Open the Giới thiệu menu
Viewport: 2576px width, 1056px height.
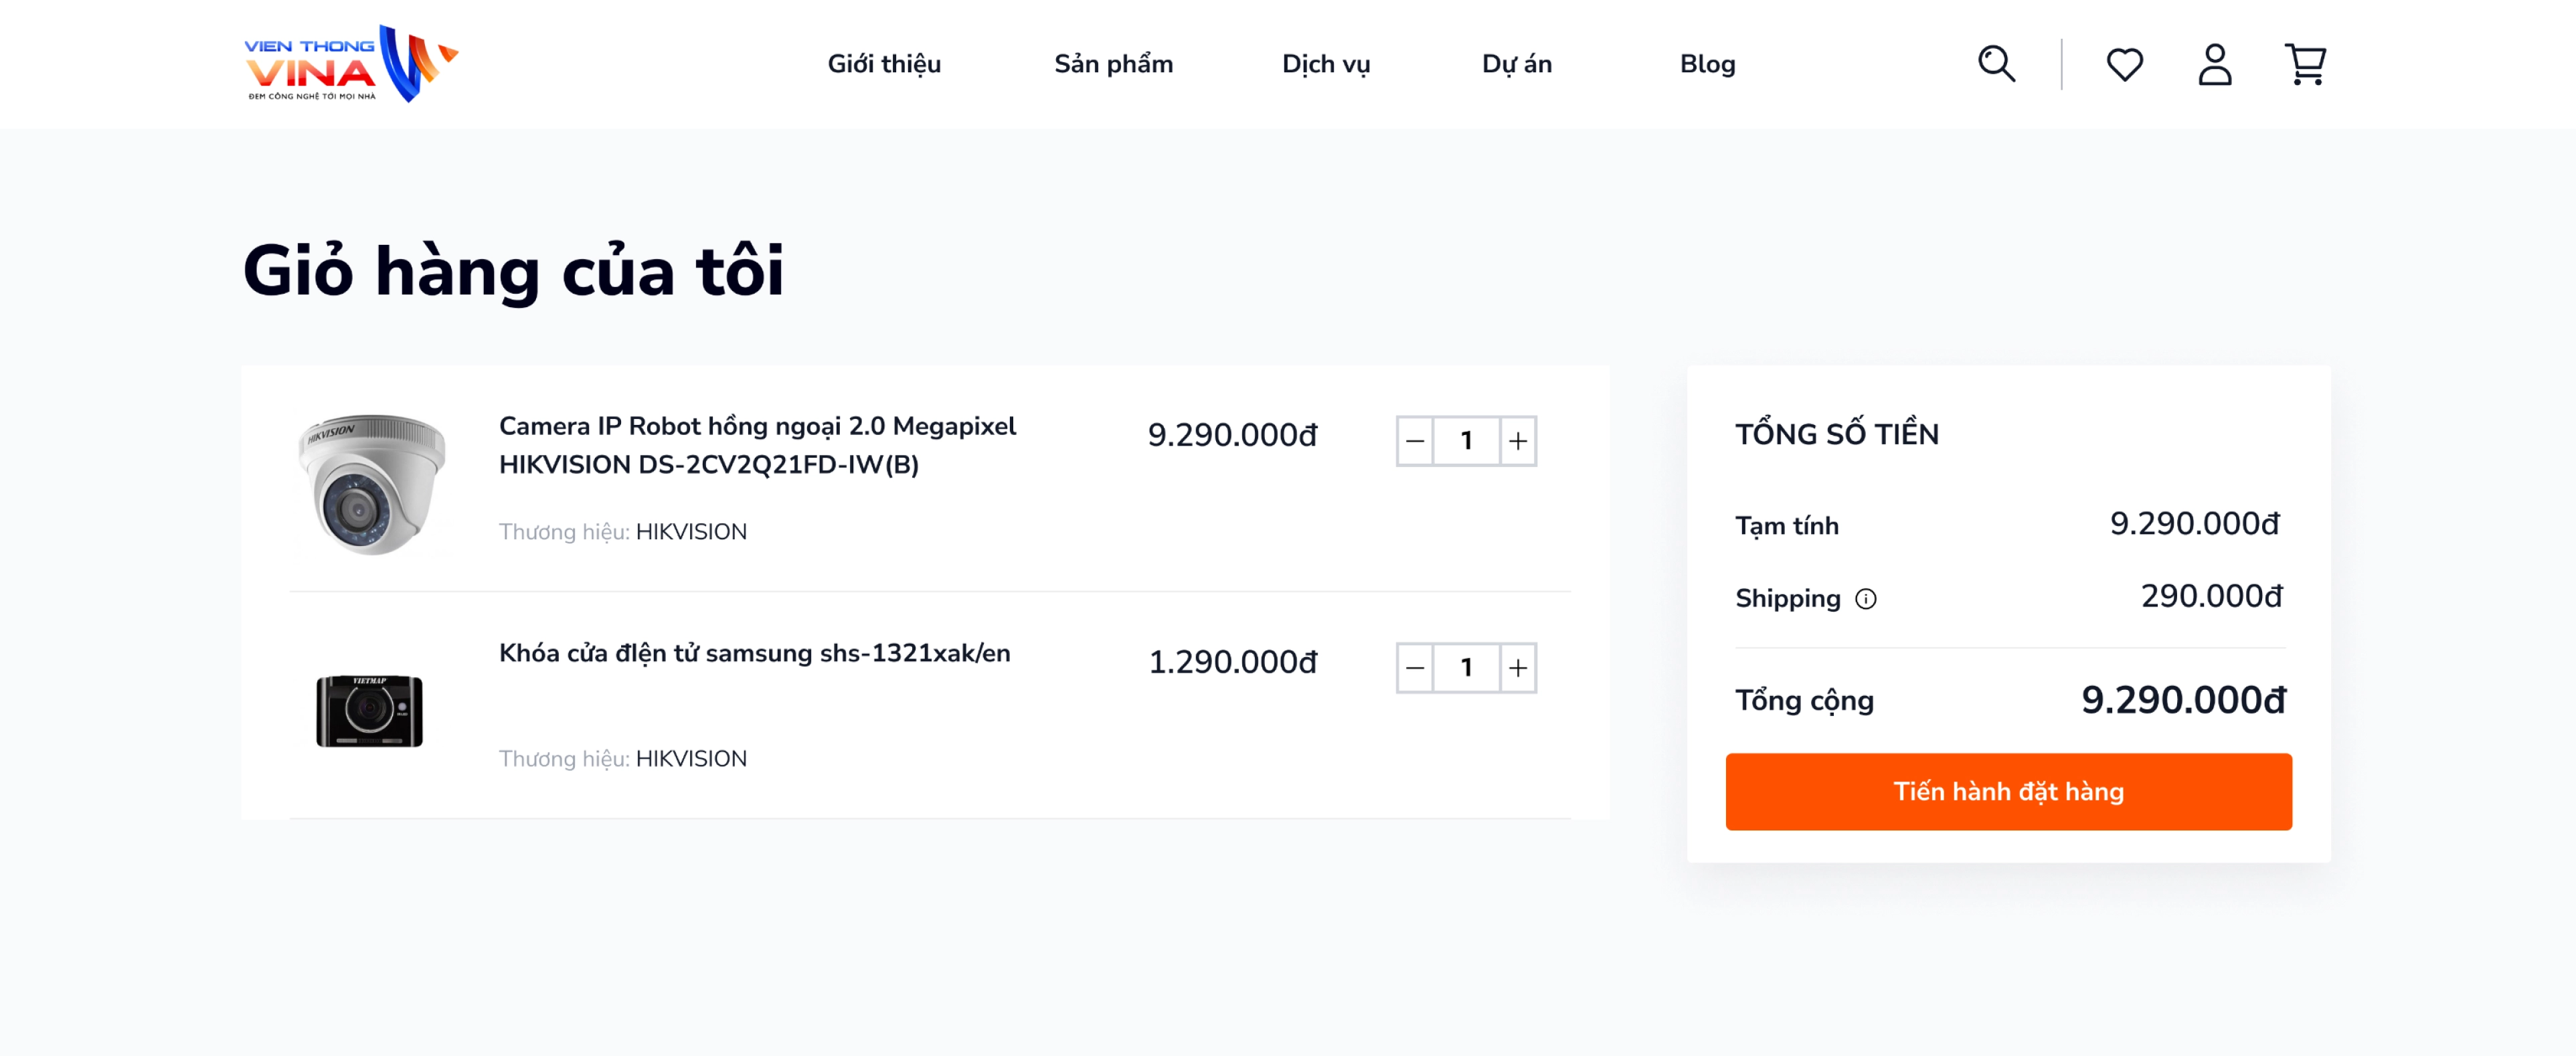(884, 65)
